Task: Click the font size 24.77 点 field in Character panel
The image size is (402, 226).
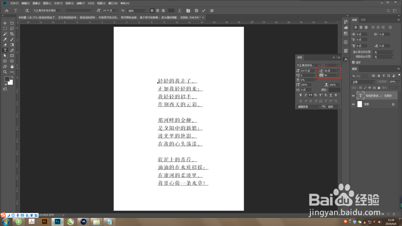Action: click(308, 71)
